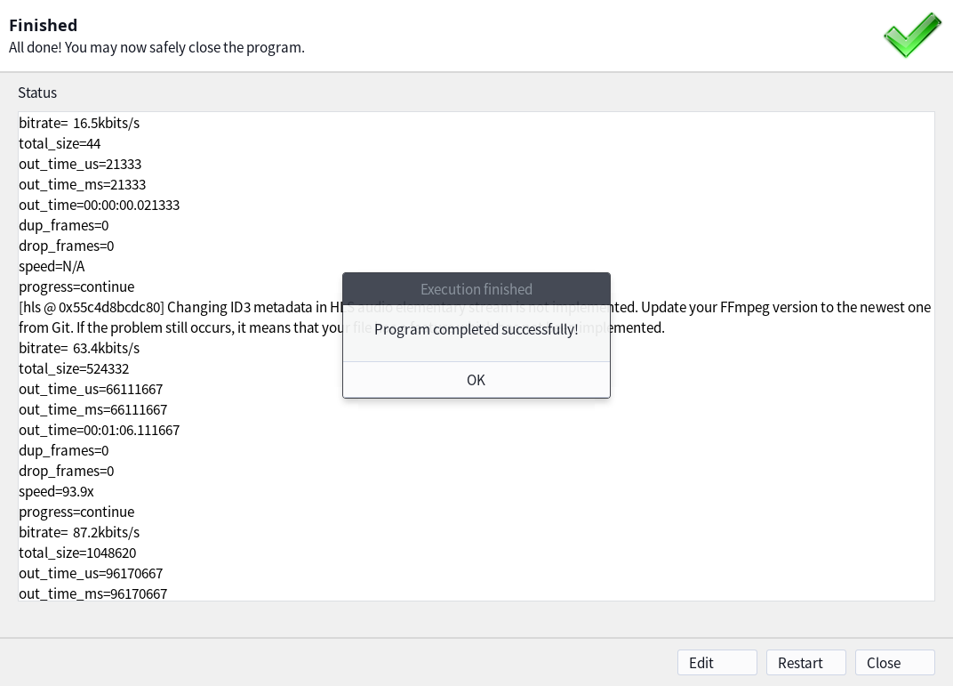Click the speed=N/A log line

tap(52, 266)
